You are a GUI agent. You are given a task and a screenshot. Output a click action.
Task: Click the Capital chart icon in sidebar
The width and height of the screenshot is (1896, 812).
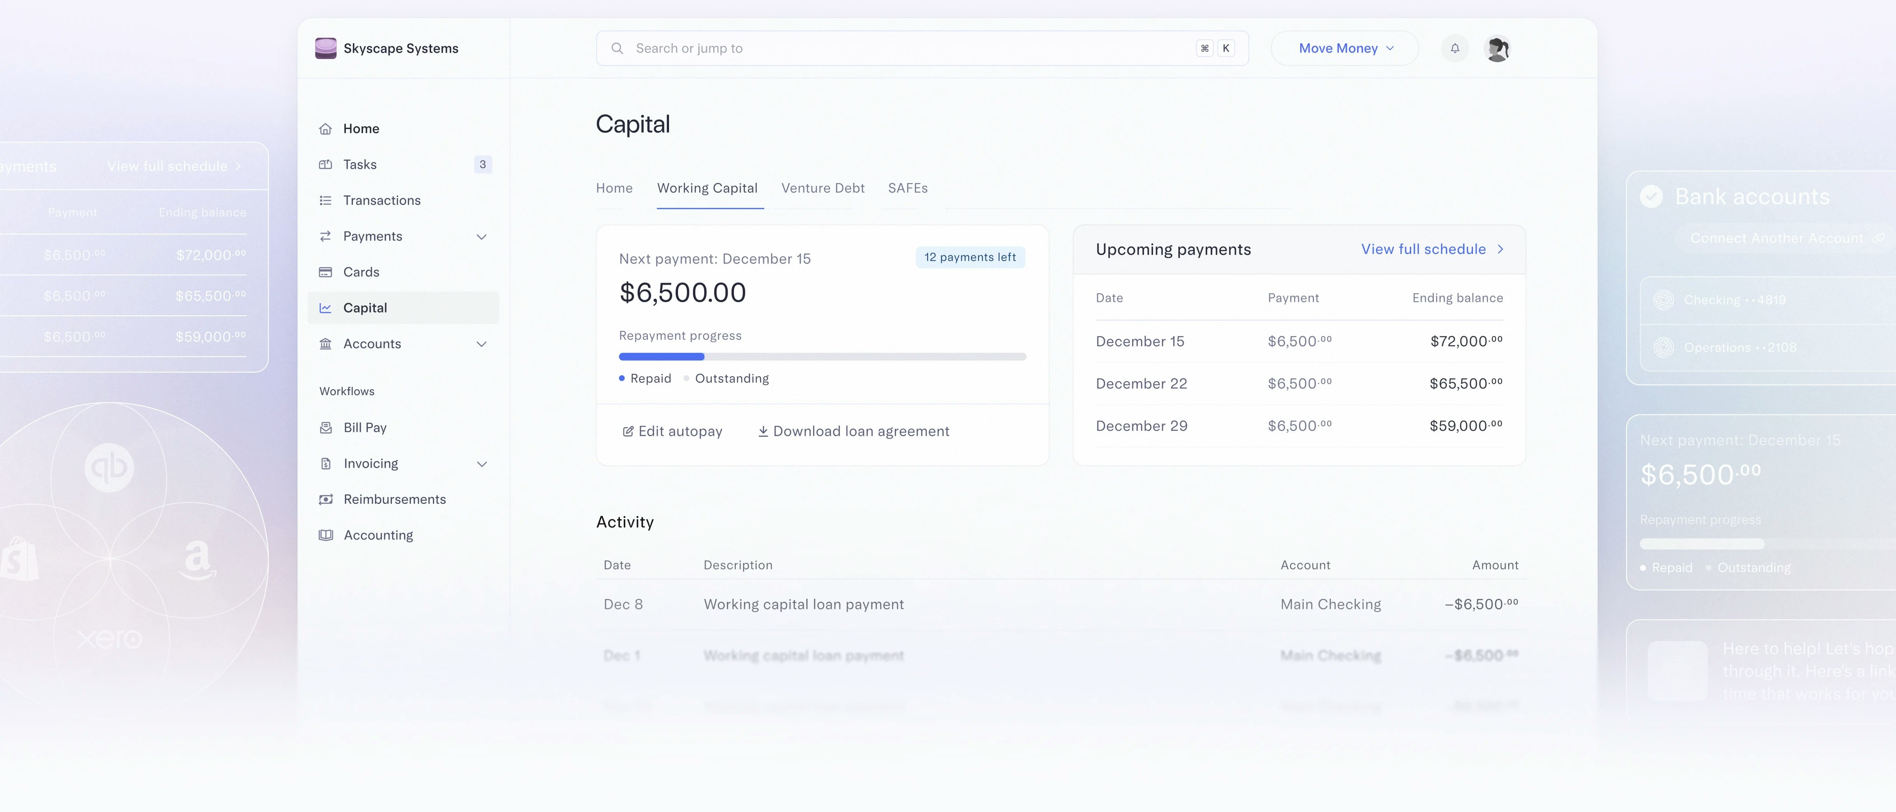326,308
